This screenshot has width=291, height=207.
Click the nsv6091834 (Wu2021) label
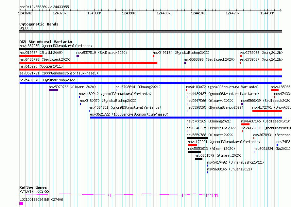272,149
